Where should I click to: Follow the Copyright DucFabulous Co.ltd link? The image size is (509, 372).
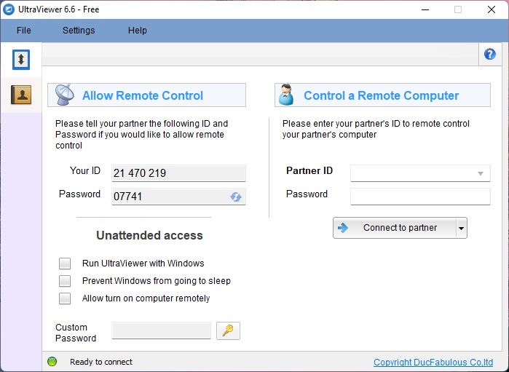433,363
